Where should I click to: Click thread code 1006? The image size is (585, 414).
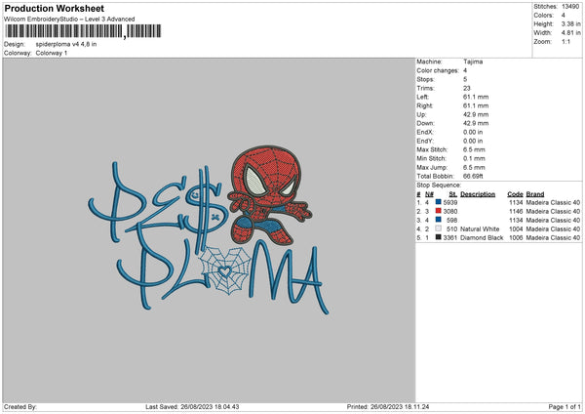[516, 238]
